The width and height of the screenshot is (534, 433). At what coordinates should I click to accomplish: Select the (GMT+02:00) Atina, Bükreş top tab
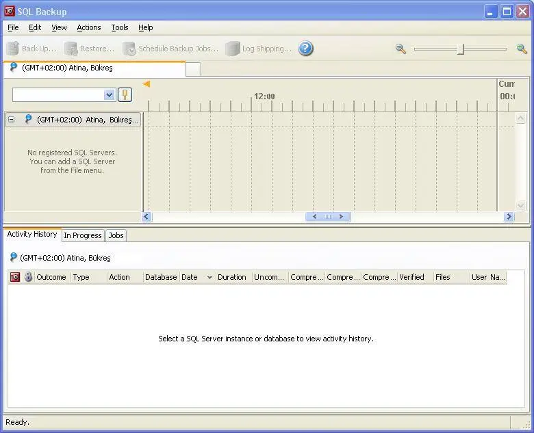[94, 68]
